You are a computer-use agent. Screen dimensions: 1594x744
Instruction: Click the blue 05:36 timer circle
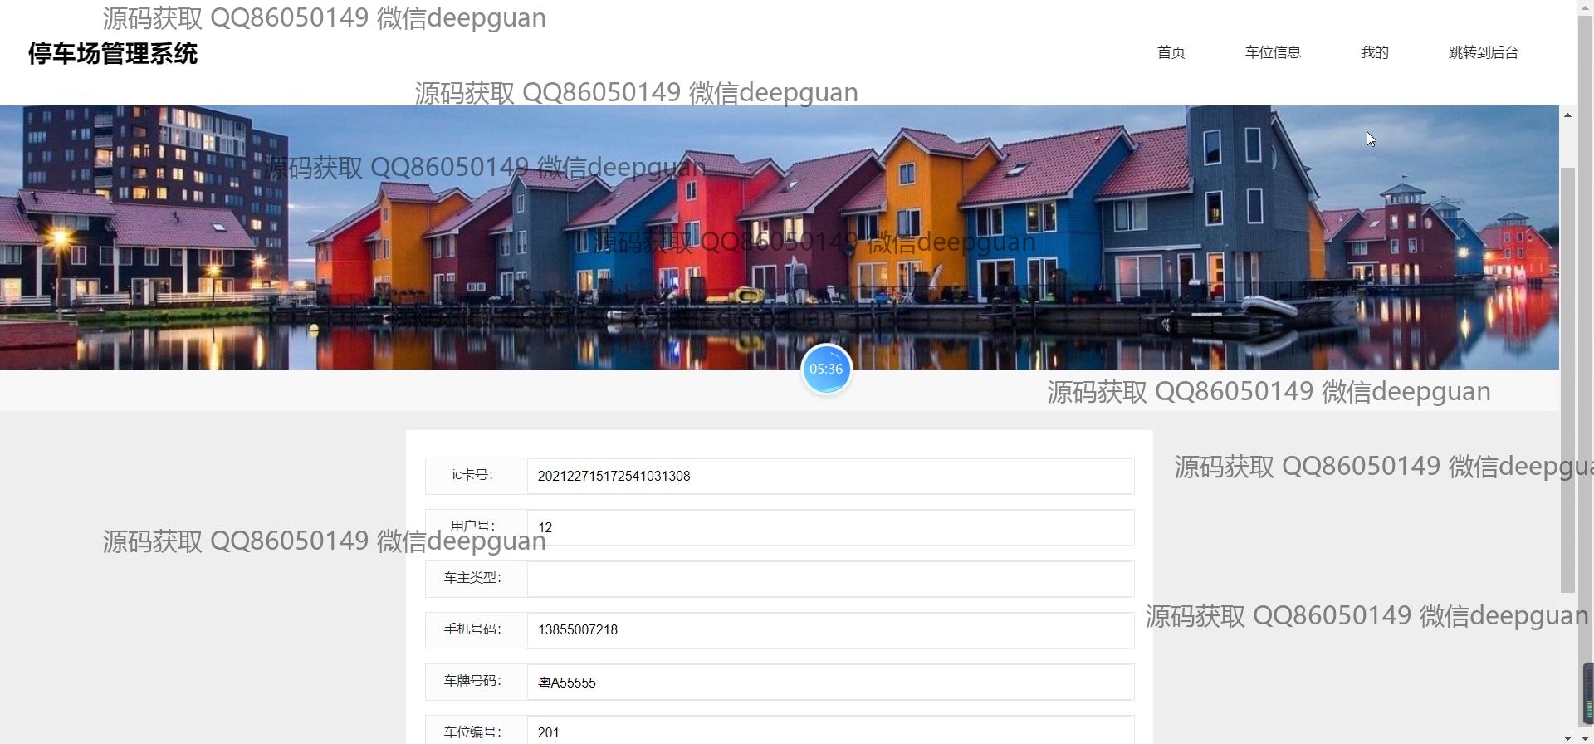(x=826, y=370)
